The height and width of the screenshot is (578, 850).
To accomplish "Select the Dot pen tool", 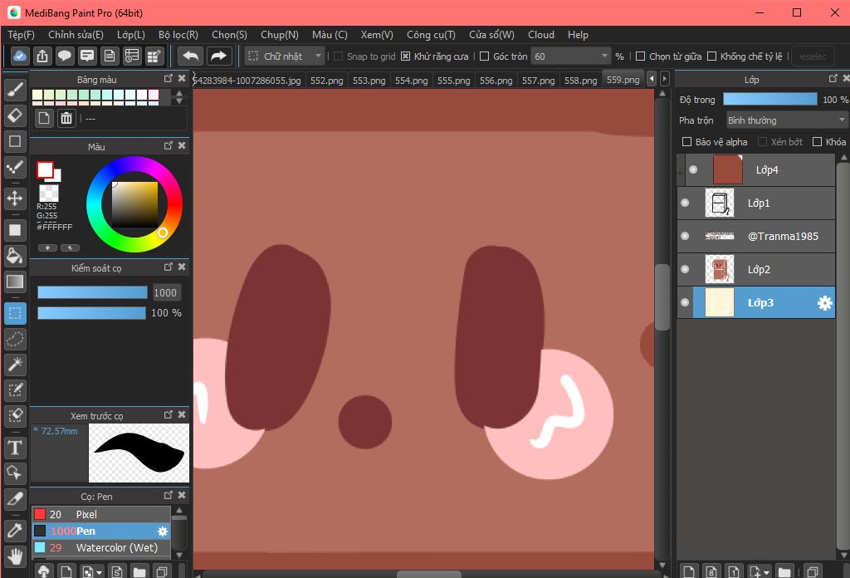I will point(15,166).
